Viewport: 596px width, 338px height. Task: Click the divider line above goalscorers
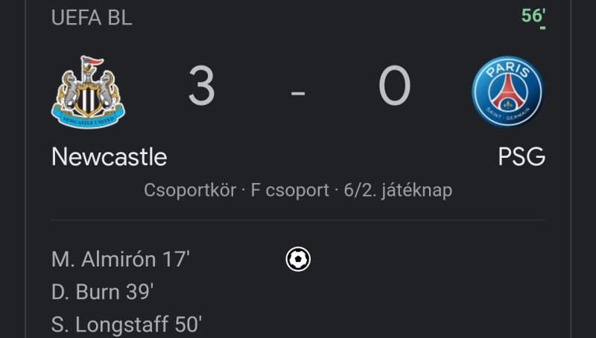click(x=298, y=220)
